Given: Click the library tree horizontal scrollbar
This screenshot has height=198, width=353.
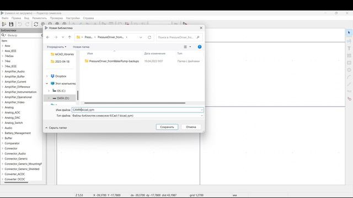Looking at the screenshot, I should click(16, 182).
